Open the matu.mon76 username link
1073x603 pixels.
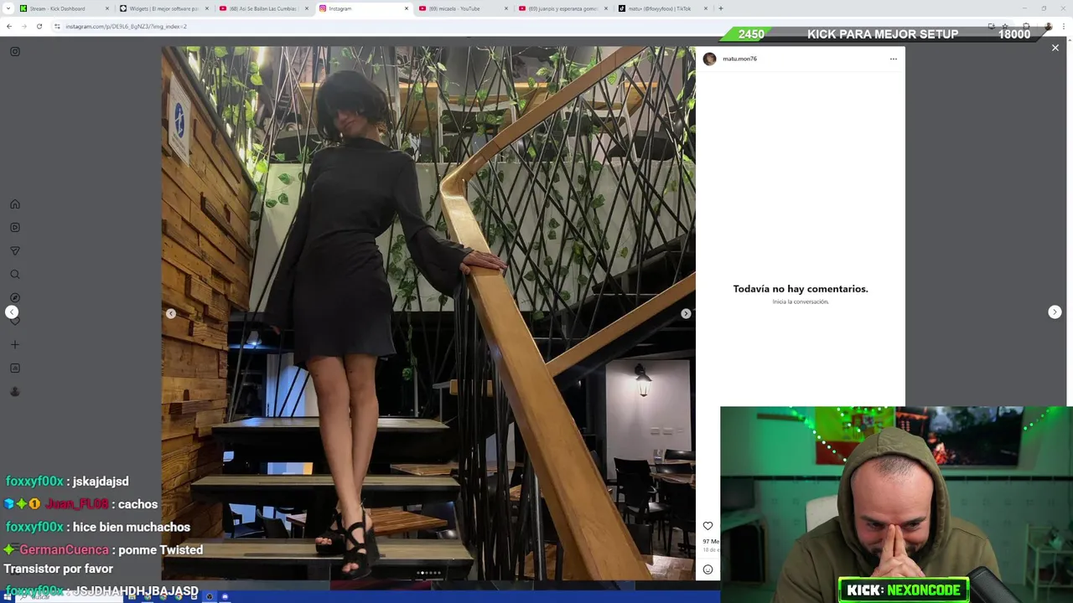[x=739, y=59]
